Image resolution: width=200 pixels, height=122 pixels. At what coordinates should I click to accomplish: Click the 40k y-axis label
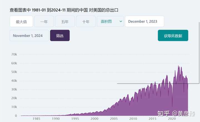[x=14, y=81]
